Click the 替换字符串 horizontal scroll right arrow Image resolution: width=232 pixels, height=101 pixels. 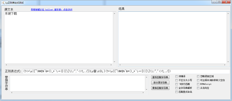143,93
